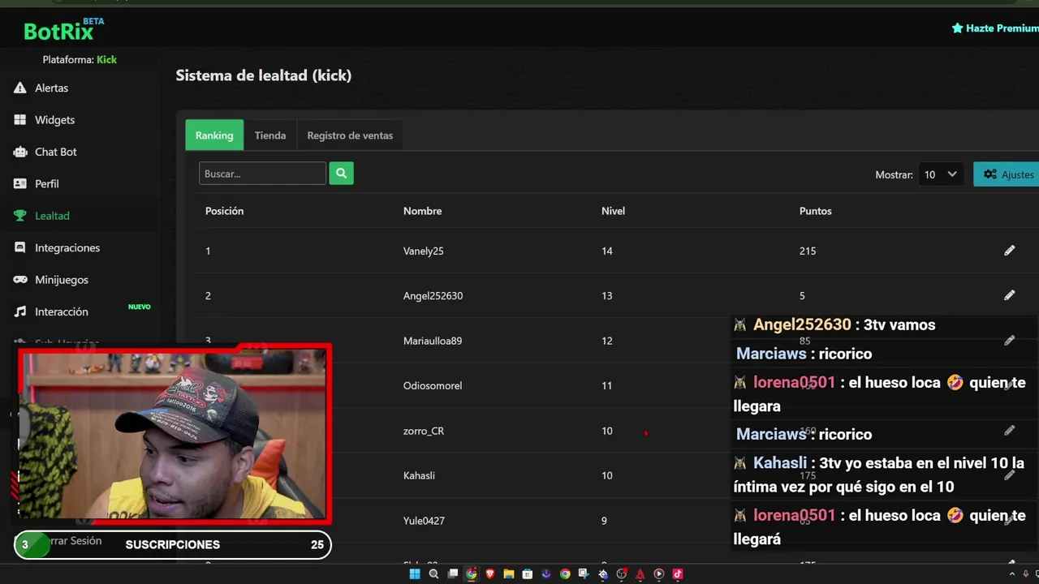Click the green search magnifier button
Image resolution: width=1039 pixels, height=584 pixels.
click(x=341, y=173)
